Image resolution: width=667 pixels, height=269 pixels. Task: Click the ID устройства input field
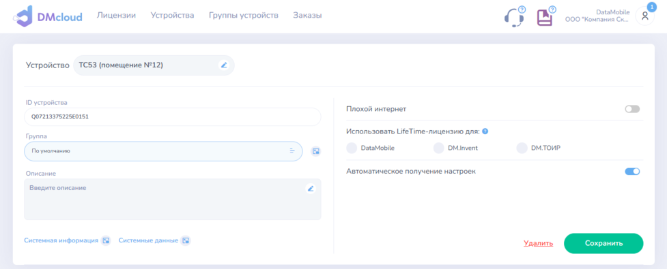pos(172,116)
